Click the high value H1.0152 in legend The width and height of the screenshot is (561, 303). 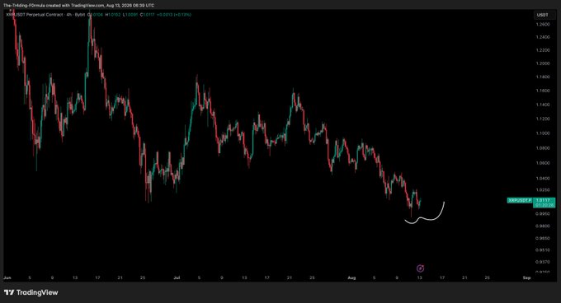coord(113,15)
